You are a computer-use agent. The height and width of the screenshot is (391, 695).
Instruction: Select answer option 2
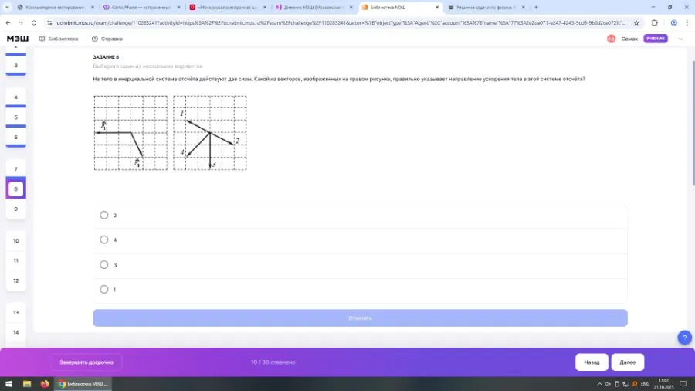coord(103,215)
